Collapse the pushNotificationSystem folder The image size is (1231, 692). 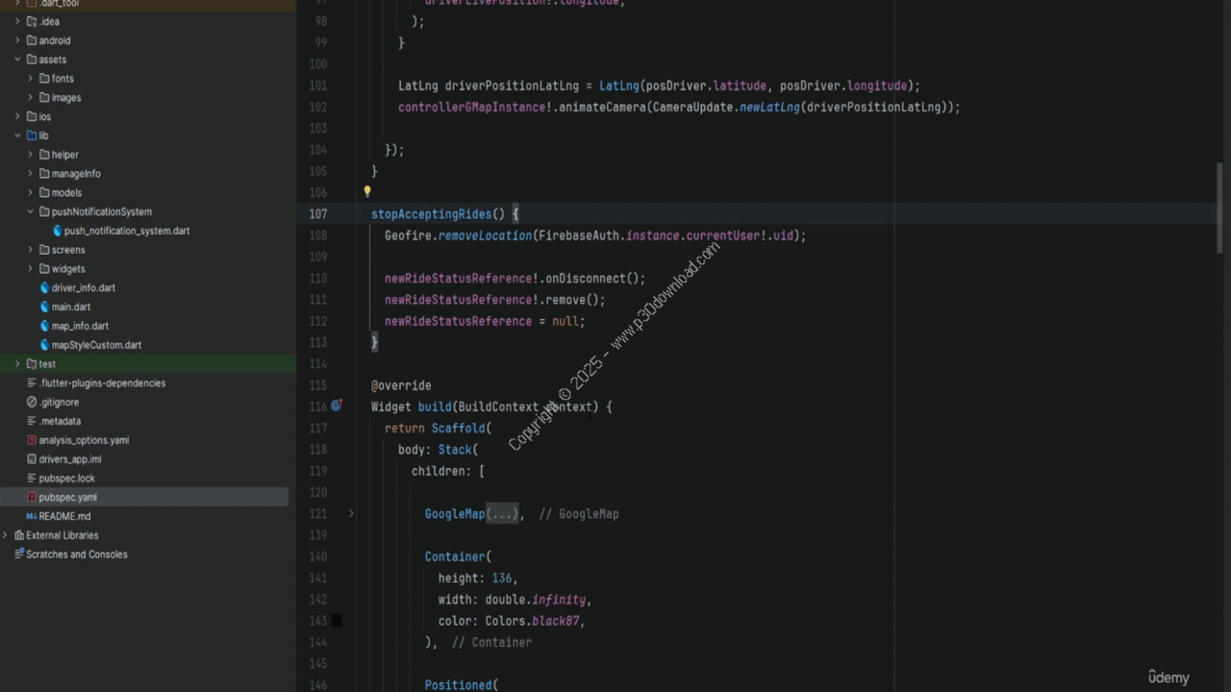point(30,211)
